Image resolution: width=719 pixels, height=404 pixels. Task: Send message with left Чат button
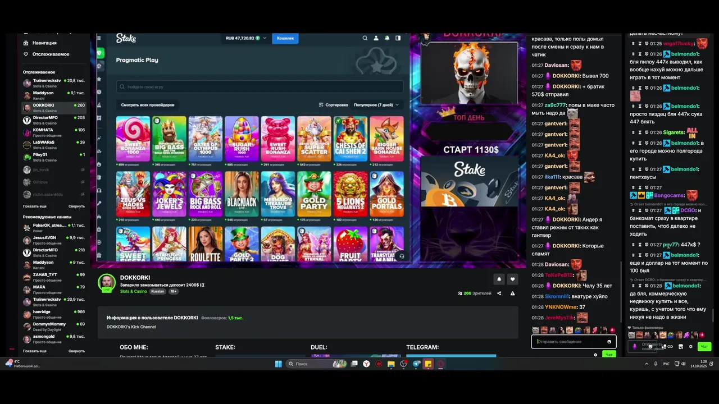pyautogui.click(x=609, y=355)
